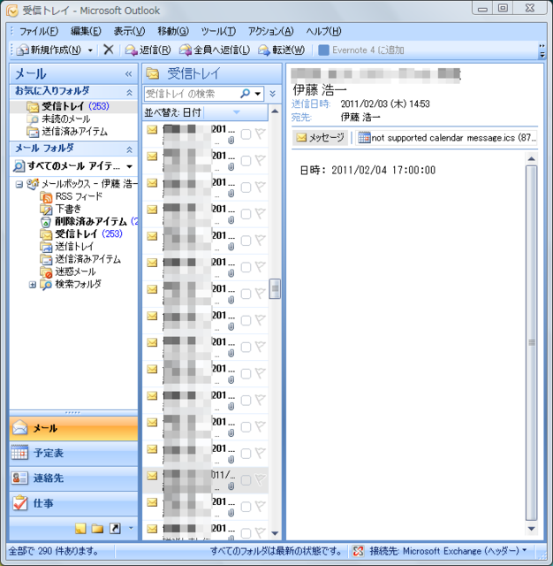Image resolution: width=553 pixels, height=566 pixels.
Task: Open 受信トレイ under mailbox tree
Action: (81, 233)
